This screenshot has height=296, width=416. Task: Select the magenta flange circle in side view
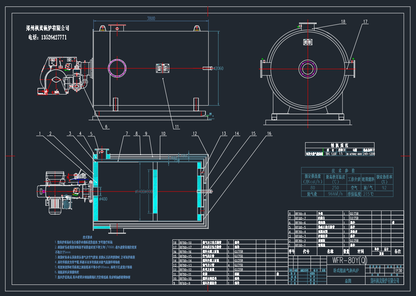click(118, 68)
